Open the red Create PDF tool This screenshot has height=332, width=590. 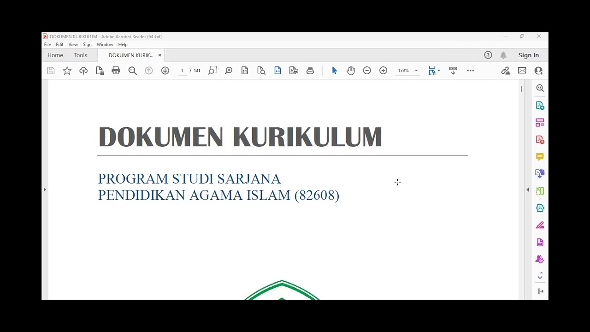click(540, 140)
